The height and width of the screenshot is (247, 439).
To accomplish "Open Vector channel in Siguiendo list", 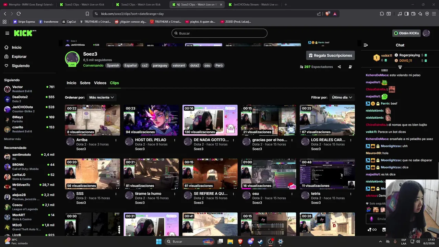I will tap(29, 89).
